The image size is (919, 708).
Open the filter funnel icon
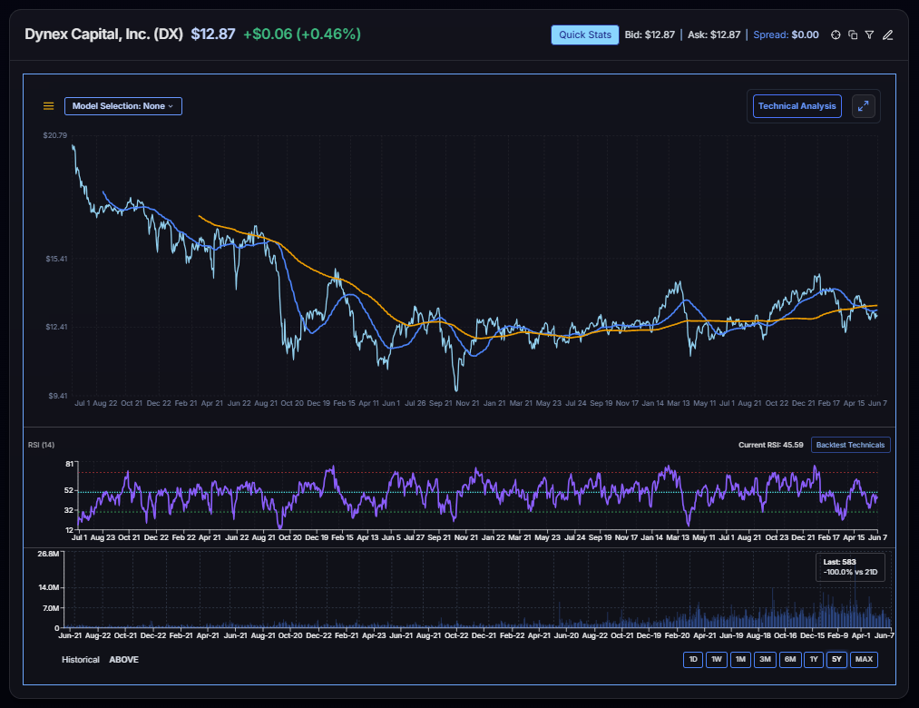click(870, 34)
